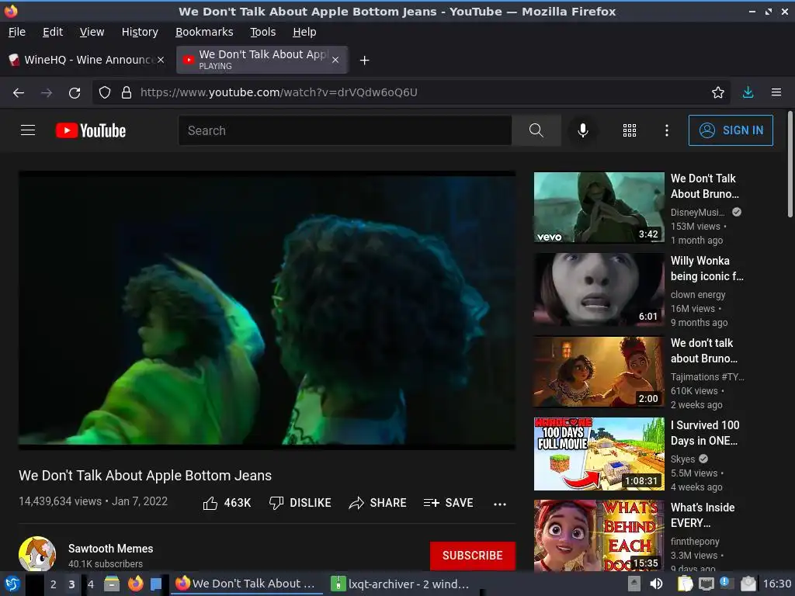The height and width of the screenshot is (596, 795).
Task: Click the 16:30 clock
Action: (777, 584)
